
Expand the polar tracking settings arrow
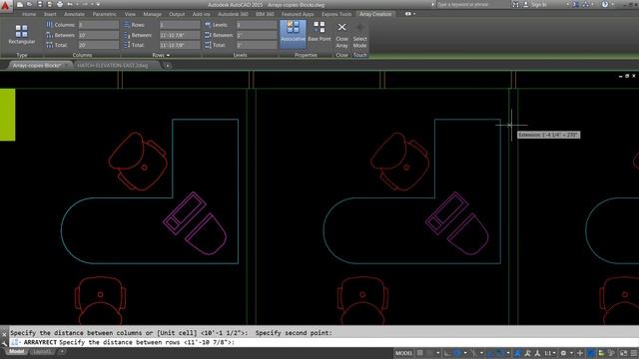pyautogui.click(x=465, y=353)
